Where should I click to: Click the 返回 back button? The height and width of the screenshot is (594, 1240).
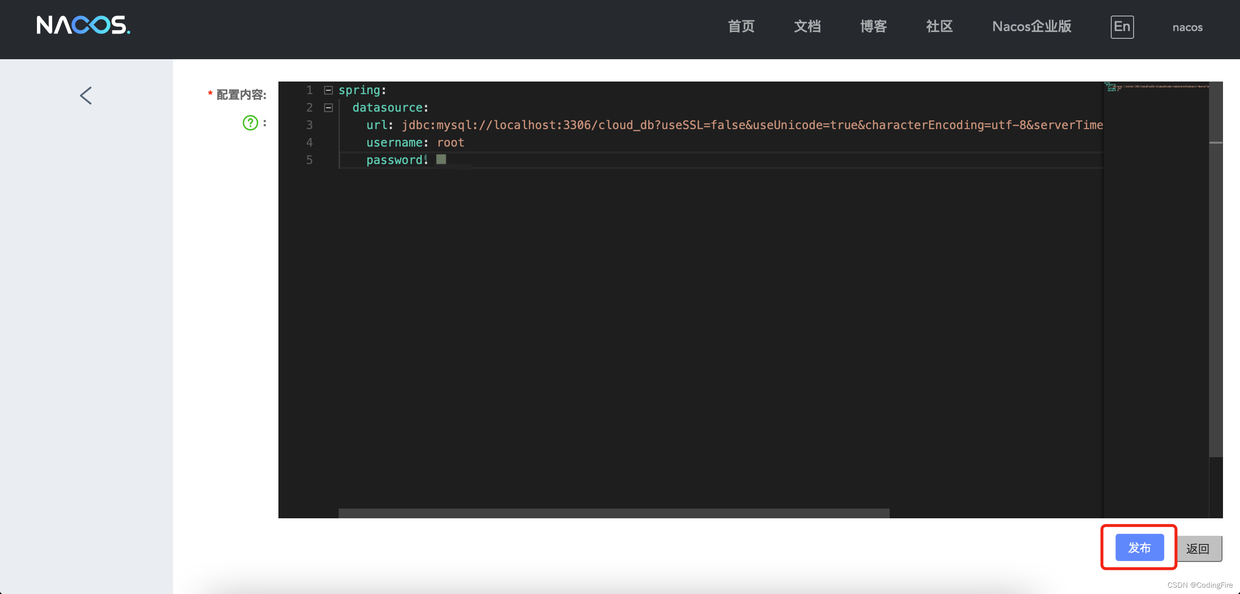click(1198, 548)
